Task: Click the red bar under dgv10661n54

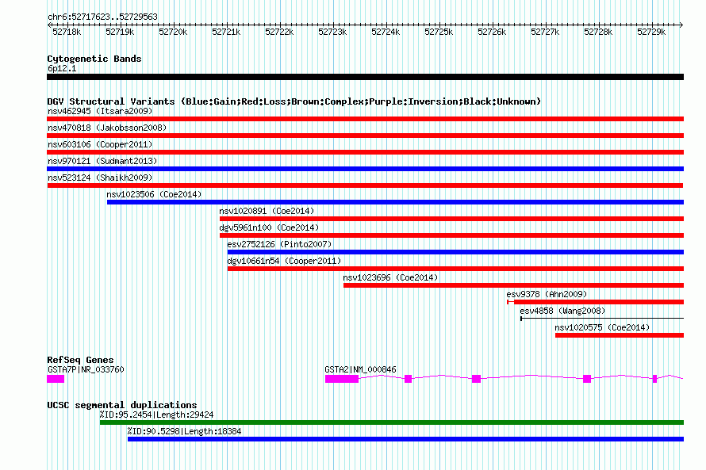Action: click(x=455, y=269)
